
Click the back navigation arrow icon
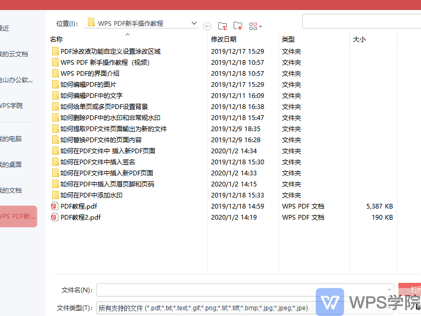pos(207,26)
